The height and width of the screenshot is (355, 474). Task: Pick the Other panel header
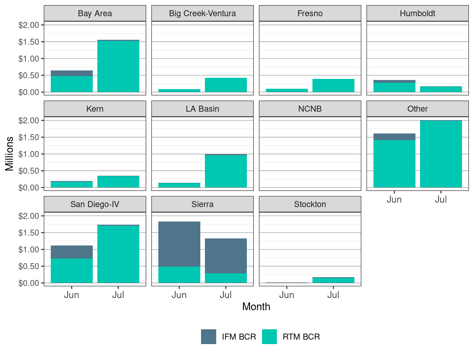click(418, 109)
